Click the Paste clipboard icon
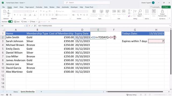The width and height of the screenshot is (172, 96). tap(5, 11)
